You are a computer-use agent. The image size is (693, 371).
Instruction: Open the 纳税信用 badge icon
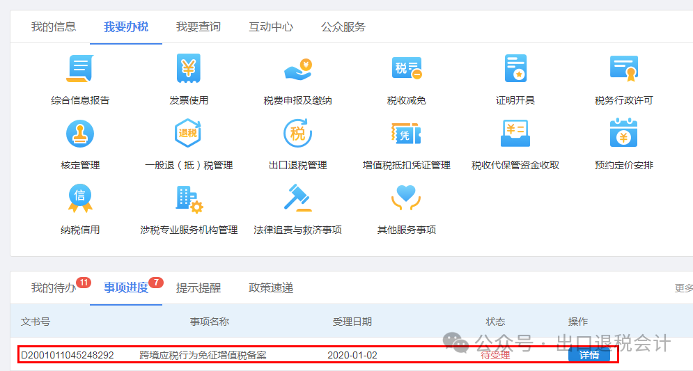pos(80,198)
